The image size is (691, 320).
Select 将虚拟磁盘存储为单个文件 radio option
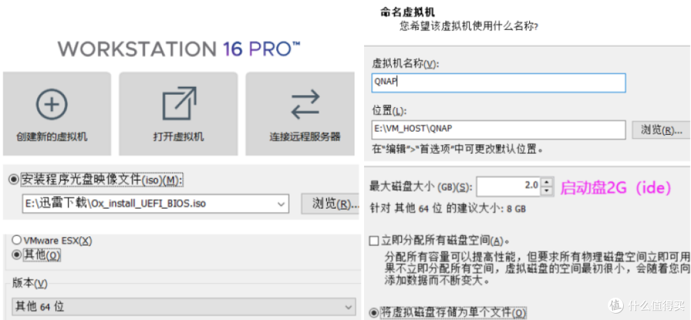coord(374,313)
